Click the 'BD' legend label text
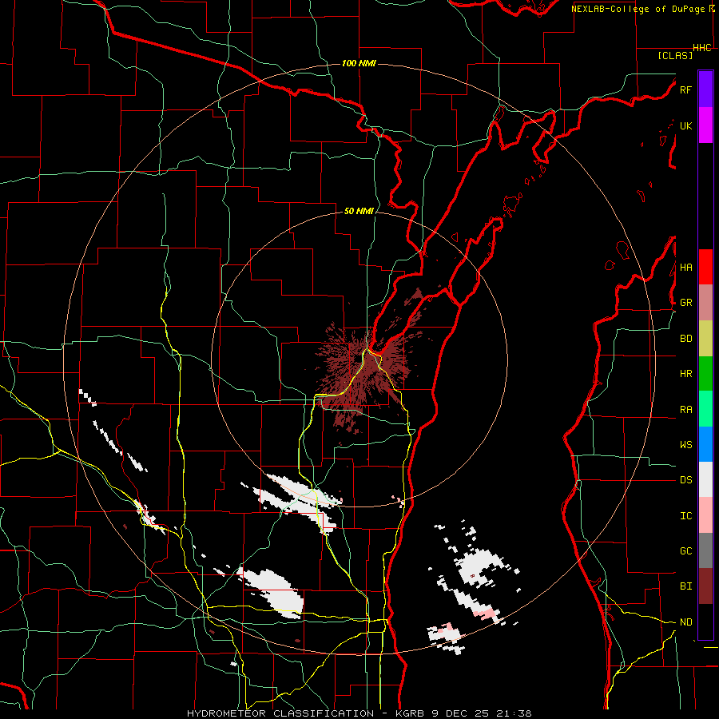719x719 pixels. click(x=685, y=339)
